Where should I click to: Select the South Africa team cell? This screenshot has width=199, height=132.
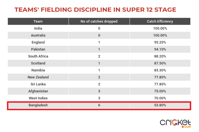38,56
